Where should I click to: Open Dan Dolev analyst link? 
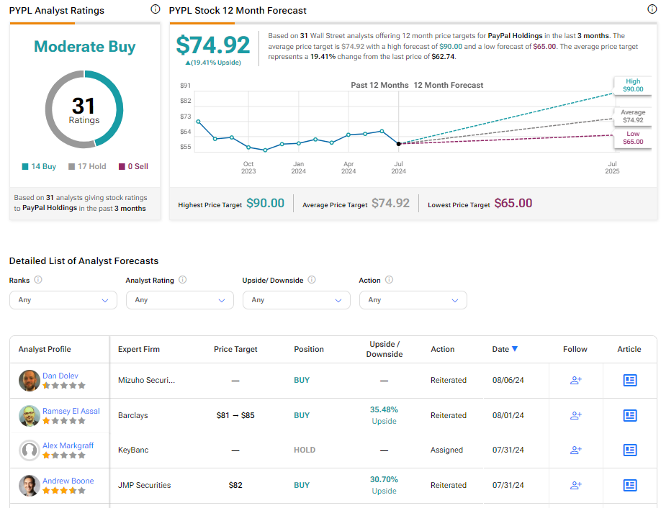60,376
